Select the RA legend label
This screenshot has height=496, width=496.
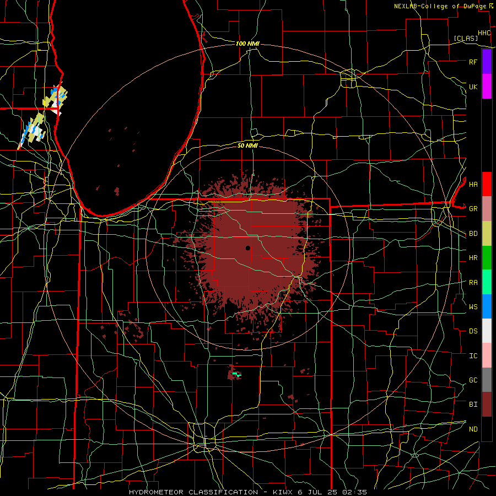(473, 282)
